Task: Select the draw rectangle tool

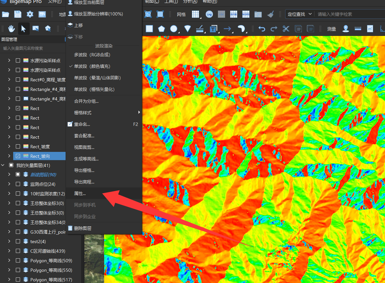Action: 149,29
